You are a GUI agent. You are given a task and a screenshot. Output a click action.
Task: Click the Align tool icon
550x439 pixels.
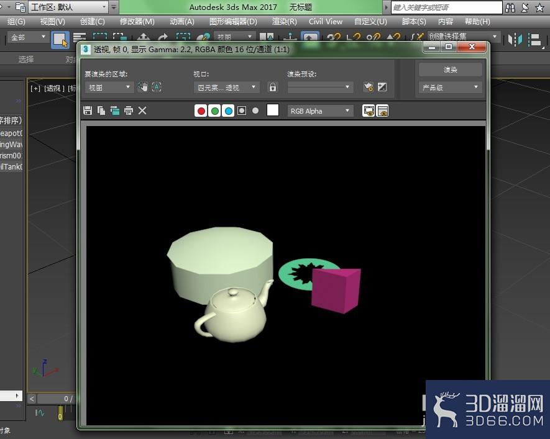click(x=535, y=40)
